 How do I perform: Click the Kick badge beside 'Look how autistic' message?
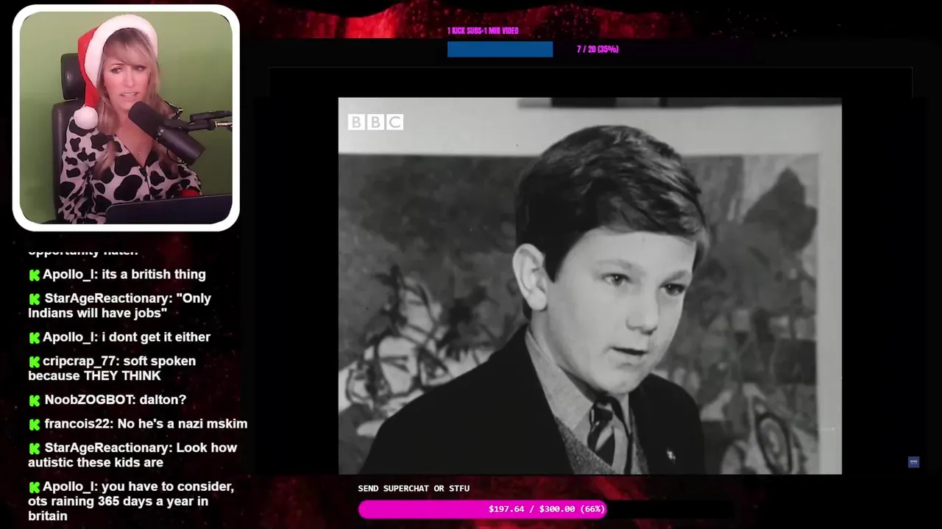[34, 448]
